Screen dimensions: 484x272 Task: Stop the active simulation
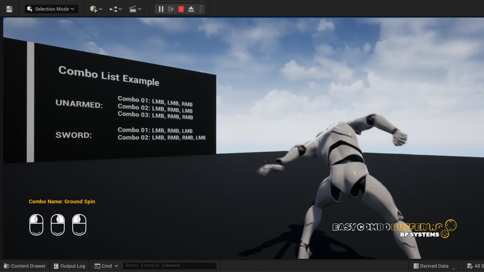click(180, 9)
